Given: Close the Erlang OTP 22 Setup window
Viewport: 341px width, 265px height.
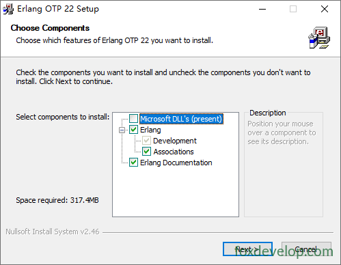Looking at the screenshot, I should pyautogui.click(x=325, y=9).
